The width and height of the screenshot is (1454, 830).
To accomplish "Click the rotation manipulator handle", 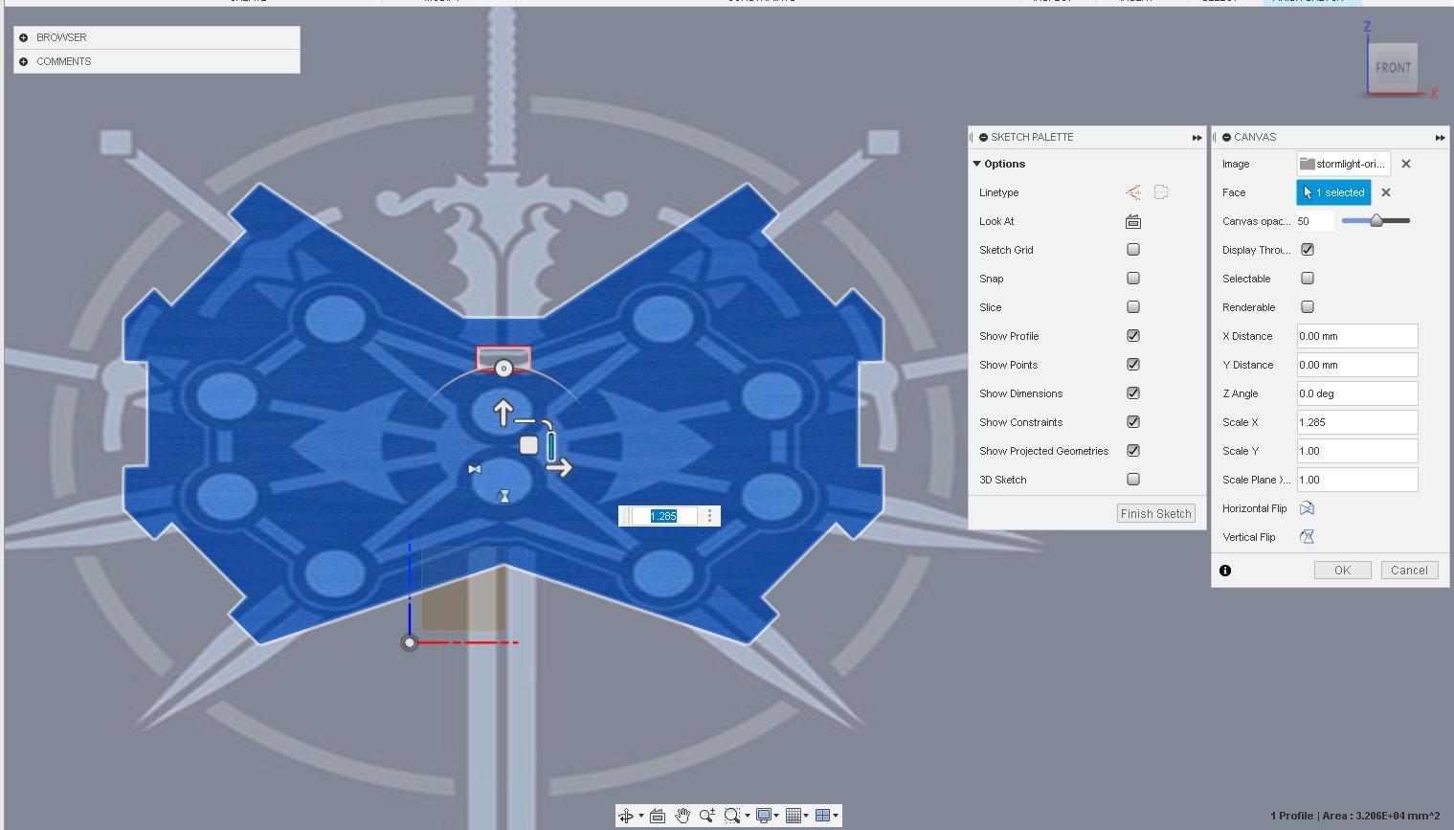I will tap(503, 369).
